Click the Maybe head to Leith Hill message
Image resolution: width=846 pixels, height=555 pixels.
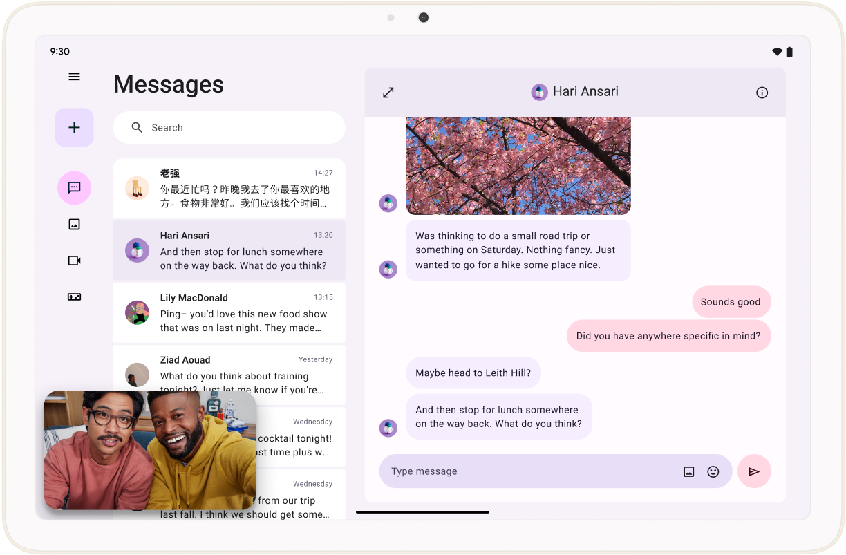473,373
